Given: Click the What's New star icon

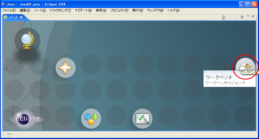Looking at the screenshot, I should coord(65,68).
